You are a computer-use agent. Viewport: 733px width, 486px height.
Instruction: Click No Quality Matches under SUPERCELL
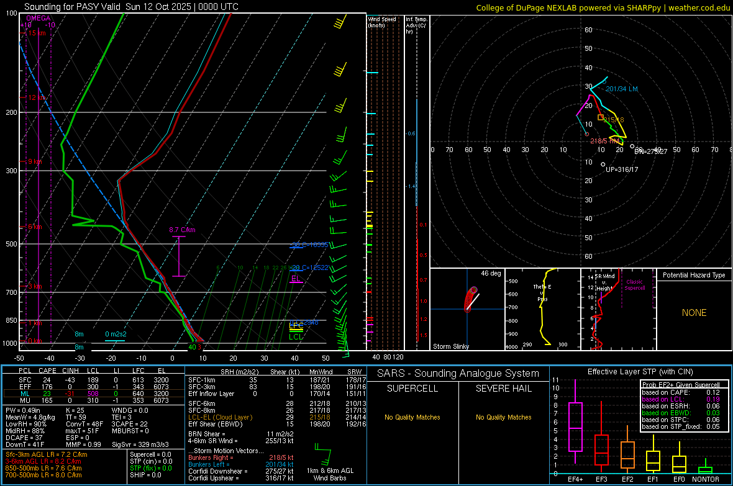412,417
